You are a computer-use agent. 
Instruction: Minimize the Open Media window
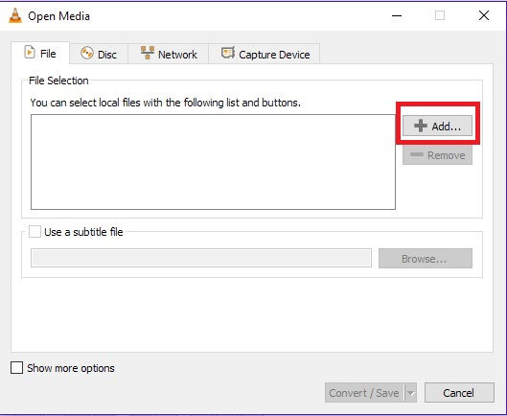click(397, 15)
